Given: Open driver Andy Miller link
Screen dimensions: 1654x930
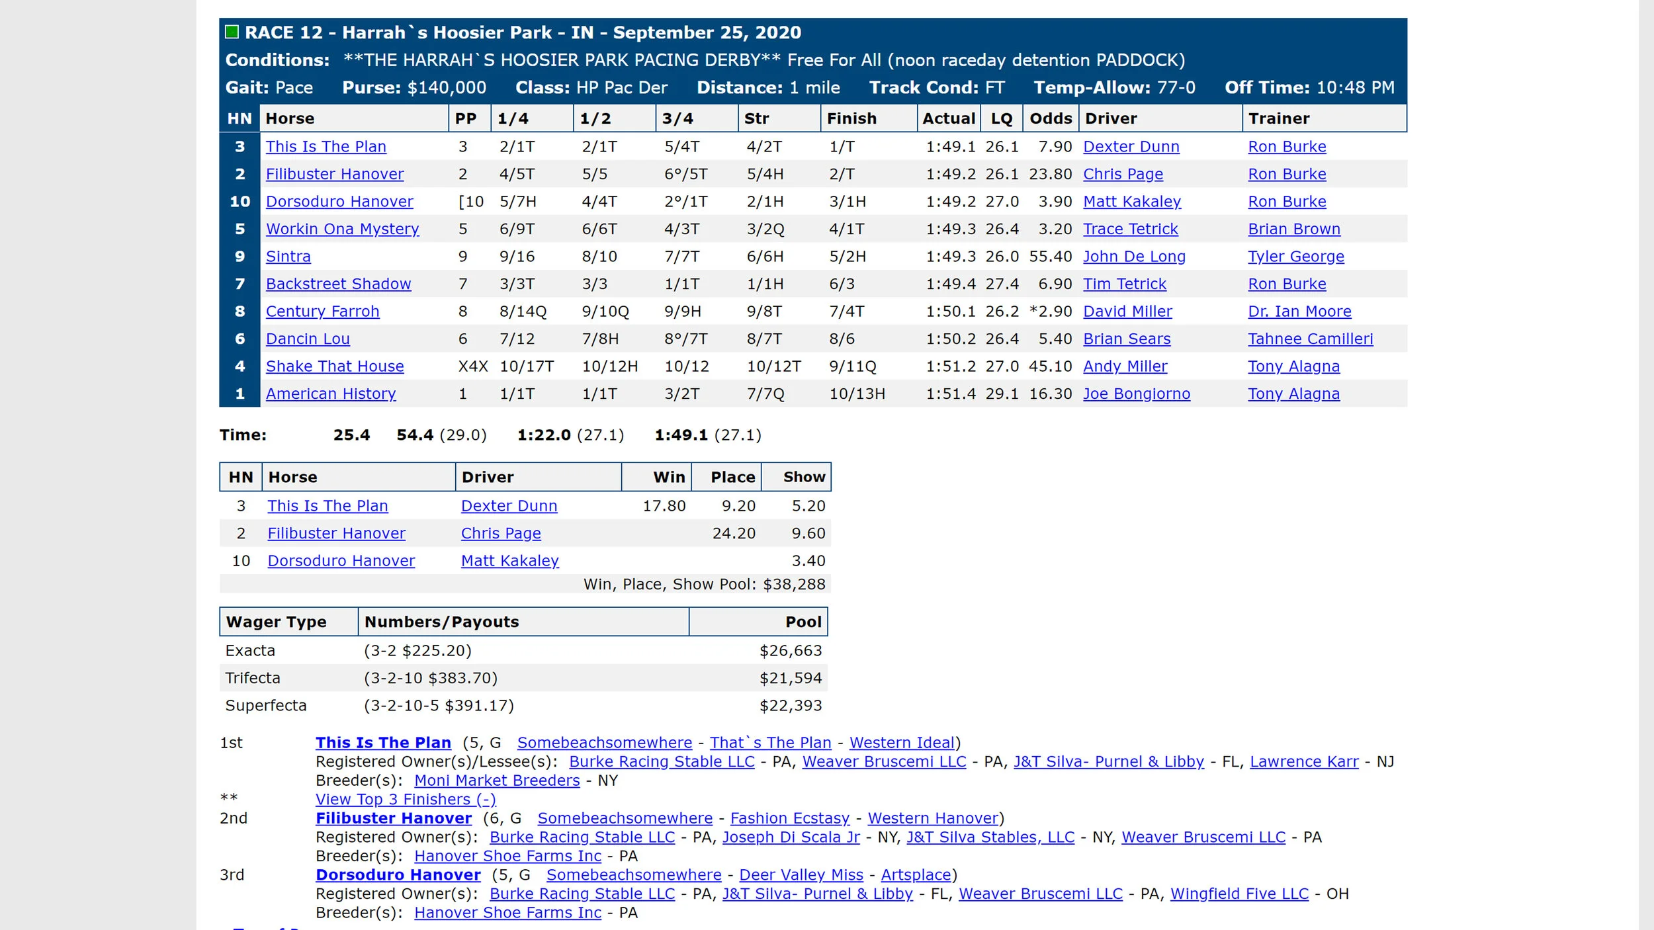Looking at the screenshot, I should tap(1125, 366).
